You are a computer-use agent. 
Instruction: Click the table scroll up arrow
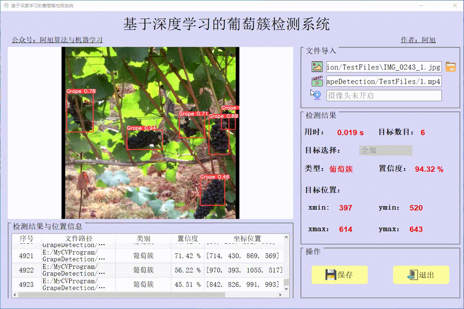click(286, 237)
